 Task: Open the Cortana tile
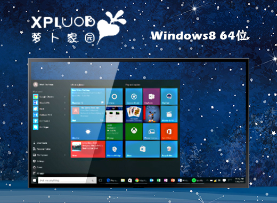click(114, 96)
